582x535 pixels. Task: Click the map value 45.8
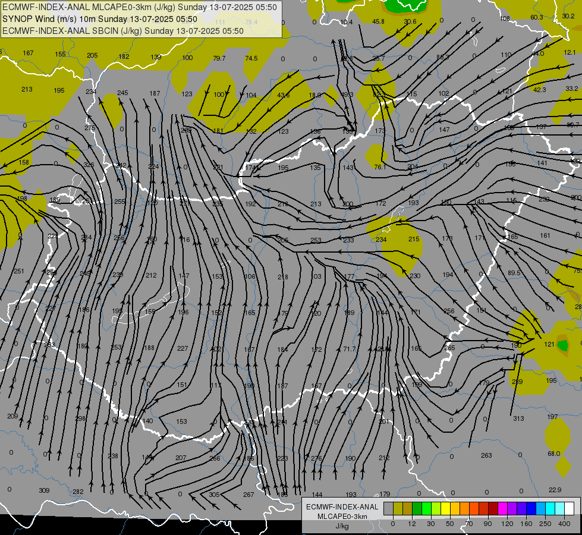378,21
